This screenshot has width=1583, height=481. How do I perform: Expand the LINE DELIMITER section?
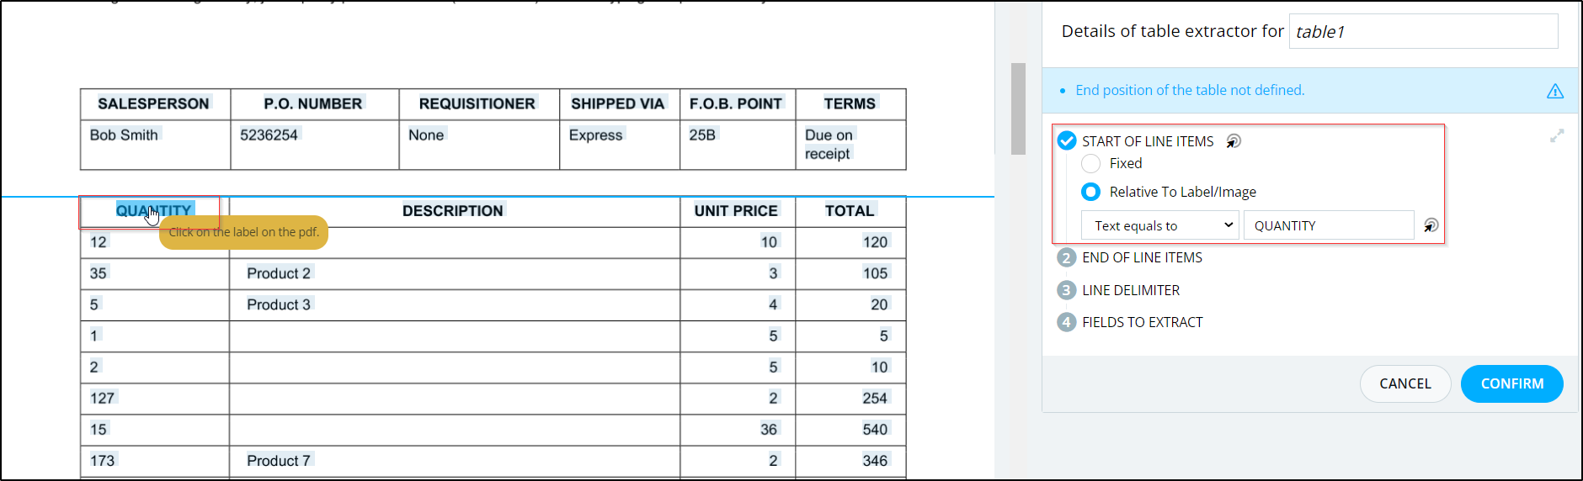tap(1131, 290)
